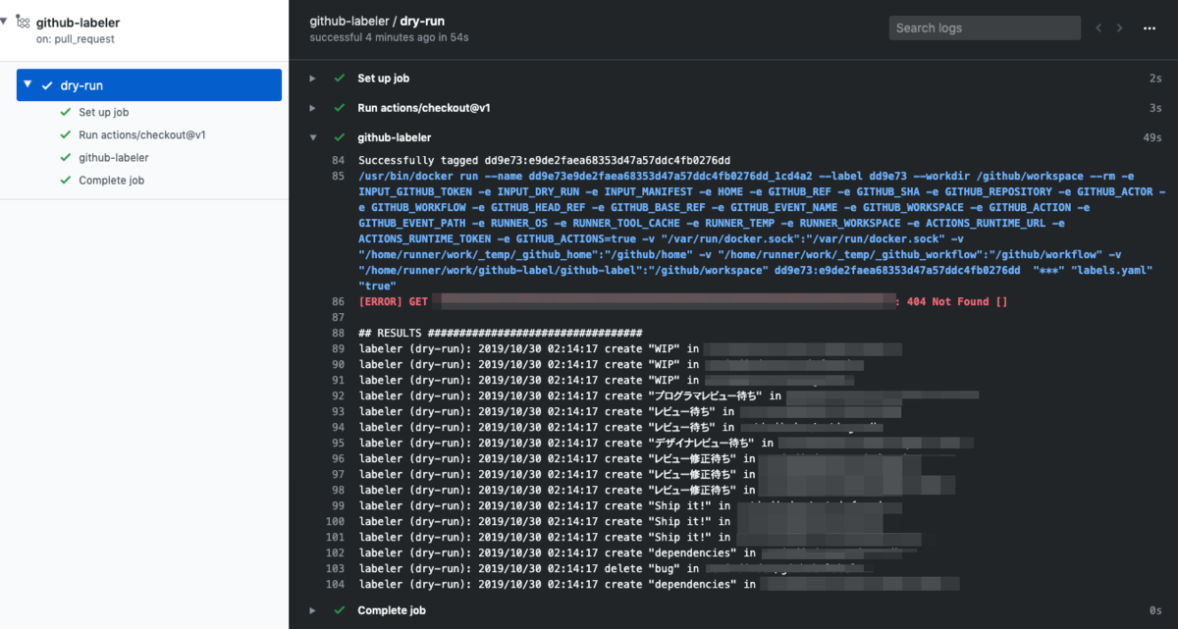
Task: Expand the Complete job log step
Action: pos(312,610)
